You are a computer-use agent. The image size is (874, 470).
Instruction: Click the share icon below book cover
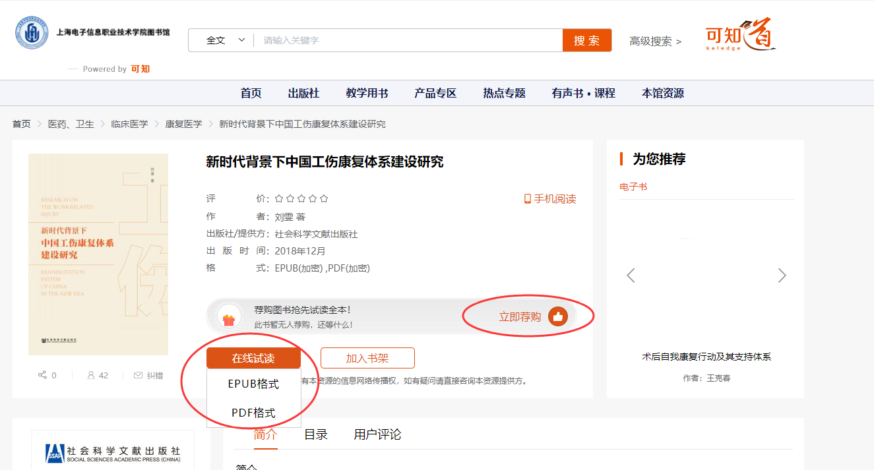click(x=42, y=375)
